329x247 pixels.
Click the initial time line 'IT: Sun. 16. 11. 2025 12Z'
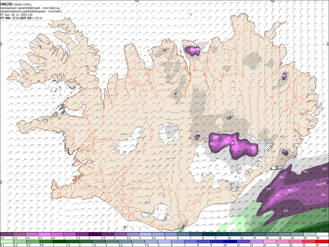(x=16, y=15)
